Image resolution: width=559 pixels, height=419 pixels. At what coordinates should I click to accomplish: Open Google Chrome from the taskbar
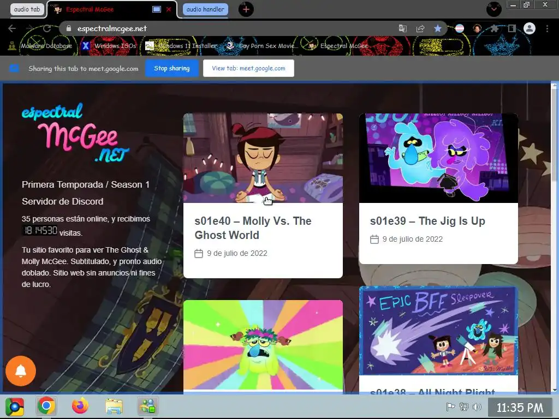(46, 406)
